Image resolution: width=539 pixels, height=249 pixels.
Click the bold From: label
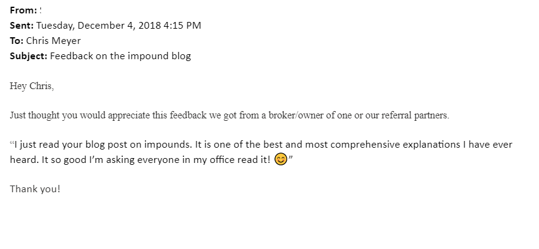point(23,10)
